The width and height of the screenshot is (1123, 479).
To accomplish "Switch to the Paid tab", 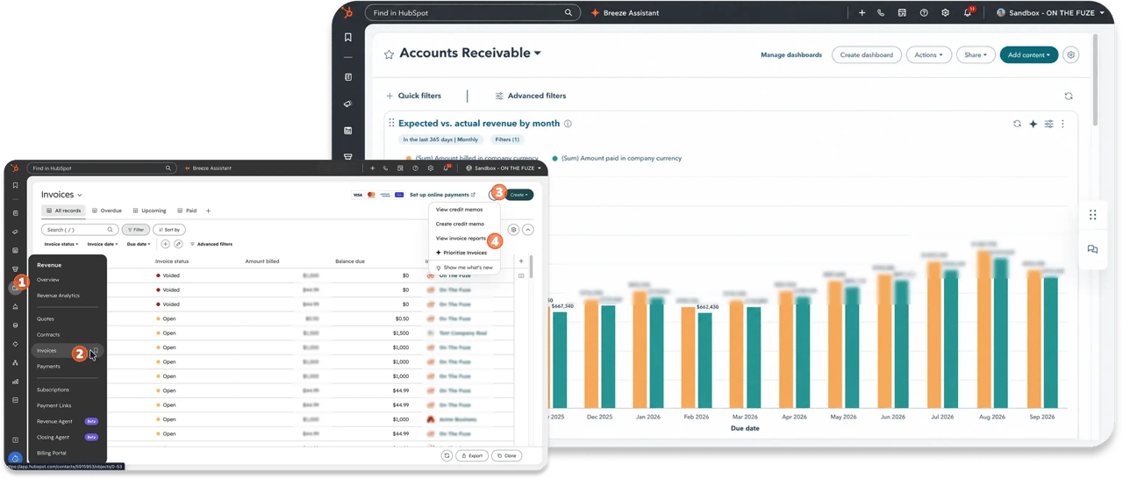I will coord(187,211).
